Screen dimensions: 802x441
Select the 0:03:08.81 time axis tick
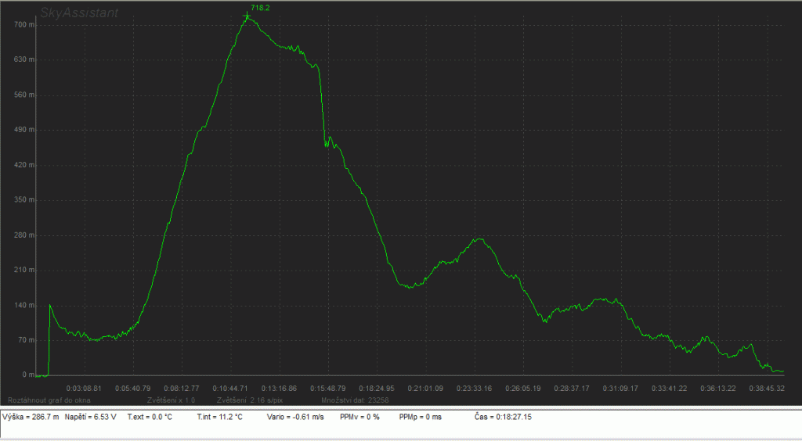click(x=84, y=388)
